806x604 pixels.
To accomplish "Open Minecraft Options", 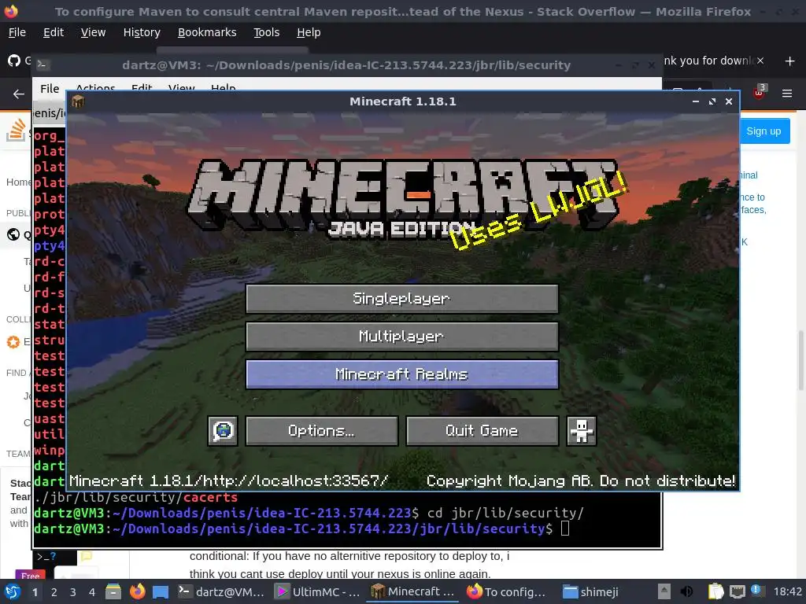I will point(322,430).
